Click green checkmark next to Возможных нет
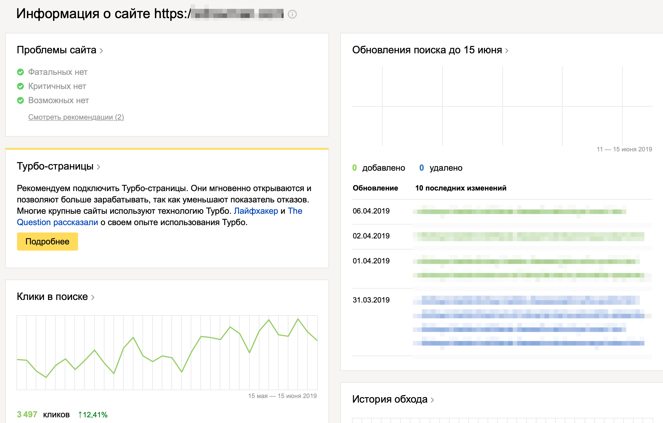The width and height of the screenshot is (663, 423). pos(20,100)
